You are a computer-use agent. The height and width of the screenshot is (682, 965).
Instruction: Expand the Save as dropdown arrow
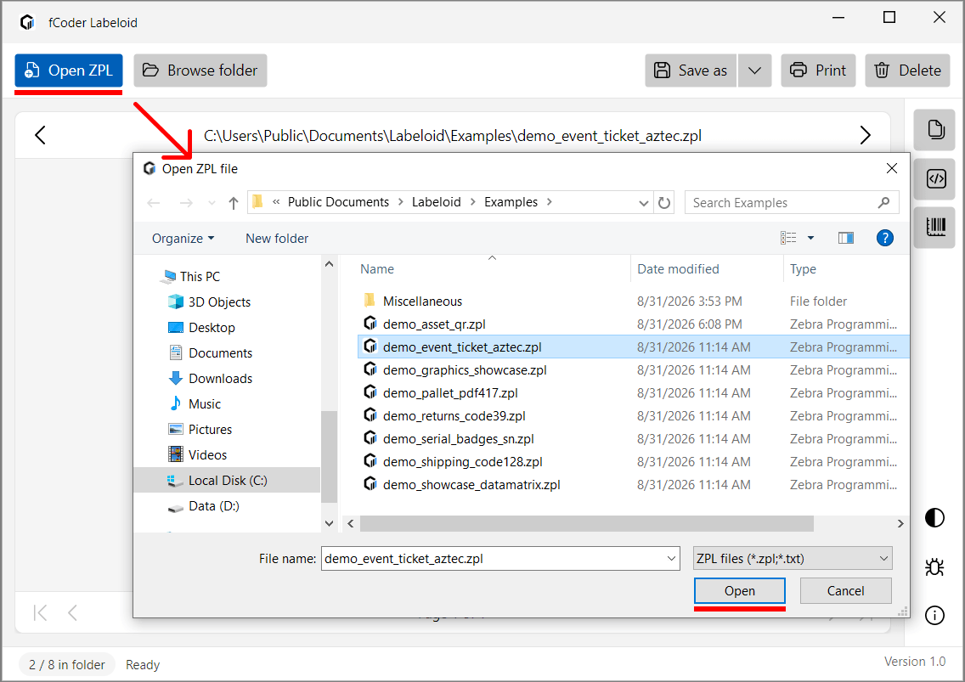(755, 70)
